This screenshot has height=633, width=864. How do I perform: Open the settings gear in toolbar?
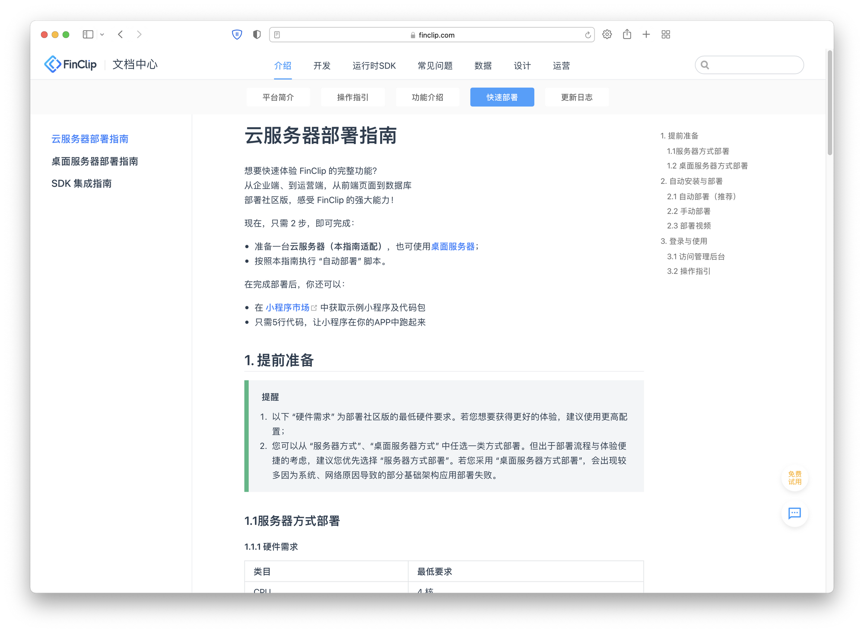click(607, 35)
